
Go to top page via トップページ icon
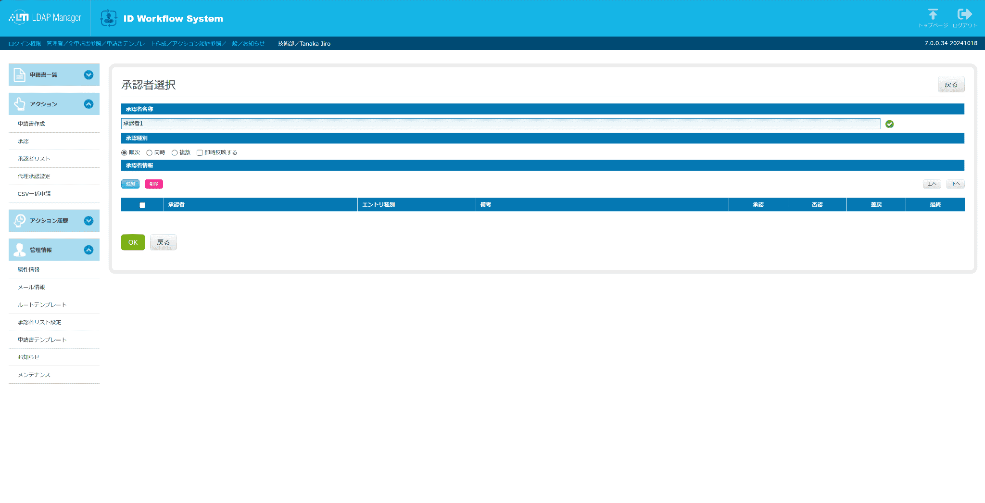pyautogui.click(x=933, y=18)
